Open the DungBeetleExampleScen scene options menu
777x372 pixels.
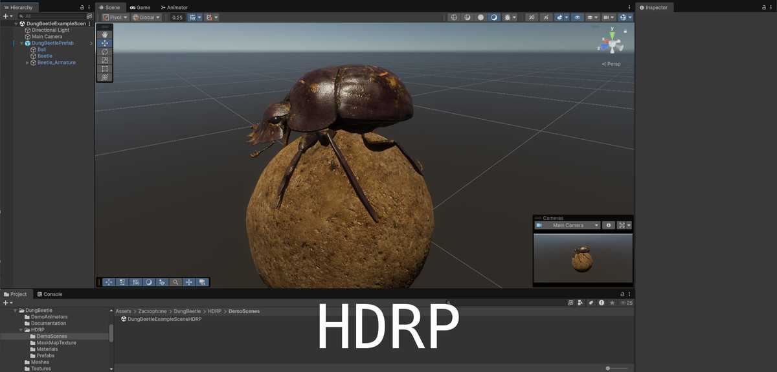pyautogui.click(x=89, y=24)
